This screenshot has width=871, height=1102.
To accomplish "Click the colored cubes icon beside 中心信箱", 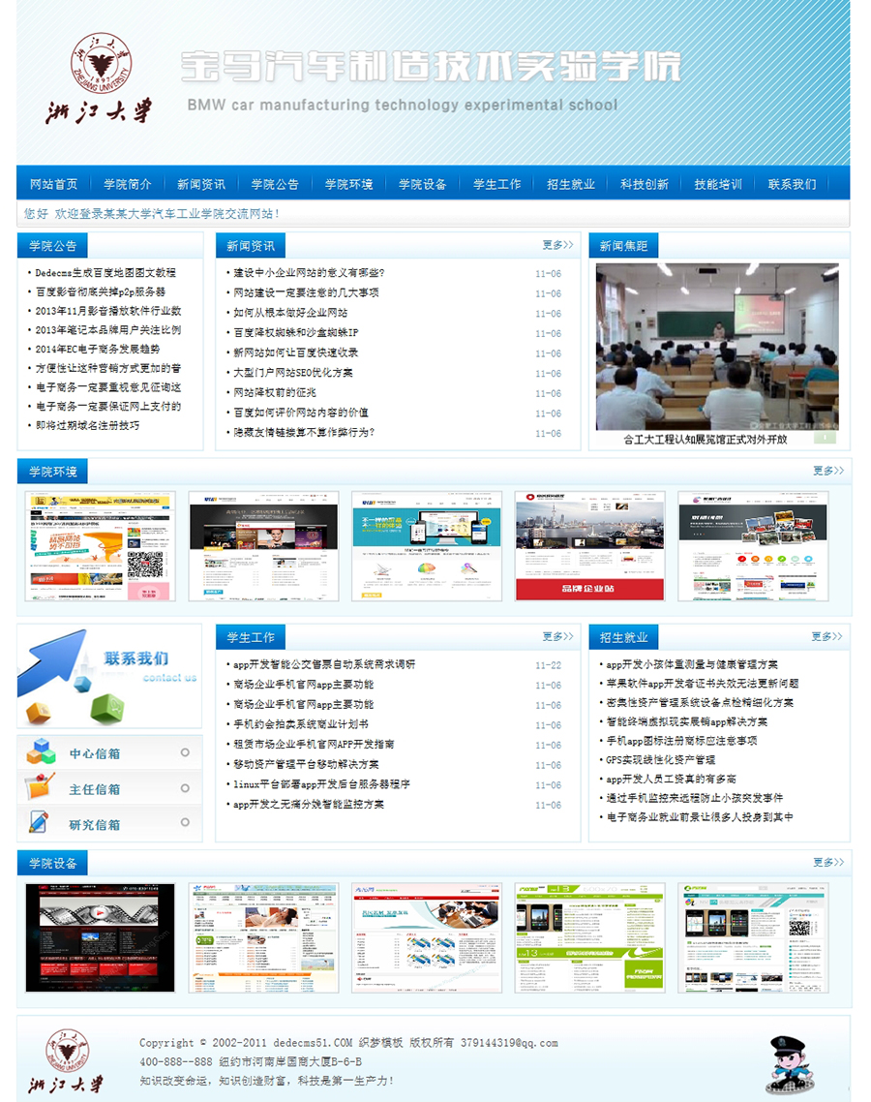I will coord(41,752).
